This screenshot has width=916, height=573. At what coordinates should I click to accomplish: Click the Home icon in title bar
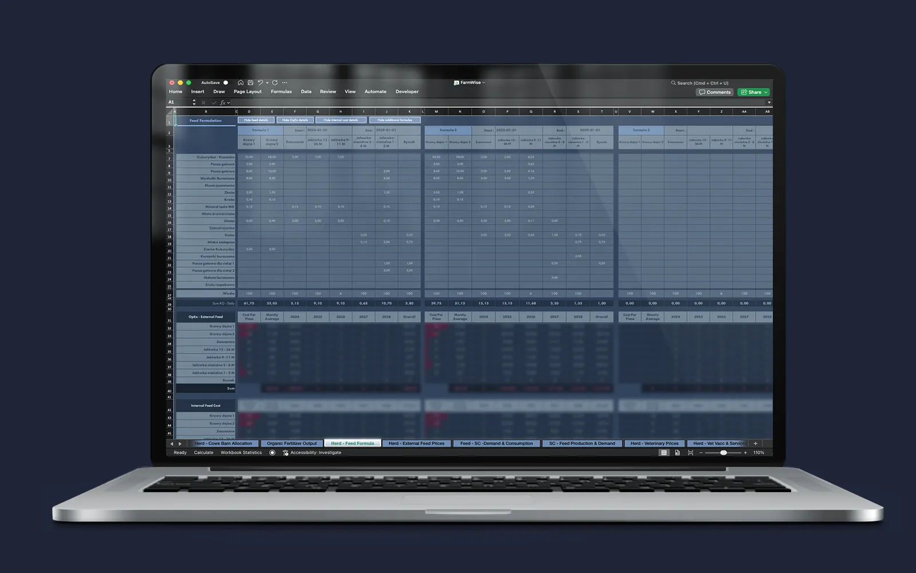(x=240, y=83)
